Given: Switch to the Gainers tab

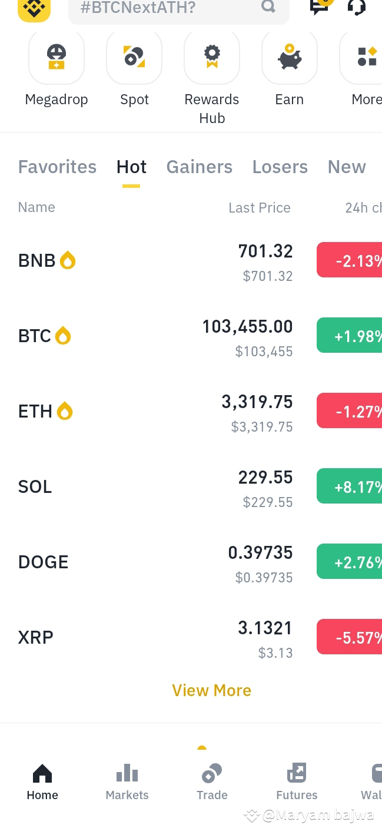Looking at the screenshot, I should [199, 167].
